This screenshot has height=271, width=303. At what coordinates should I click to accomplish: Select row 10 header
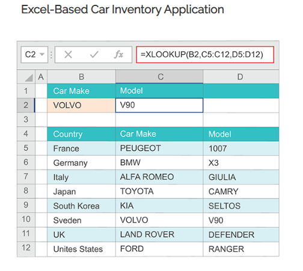tap(26, 220)
